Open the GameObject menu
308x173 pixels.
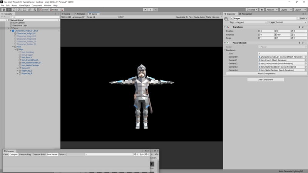24,5
